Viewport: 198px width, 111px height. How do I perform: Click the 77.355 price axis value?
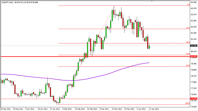(x=194, y=88)
